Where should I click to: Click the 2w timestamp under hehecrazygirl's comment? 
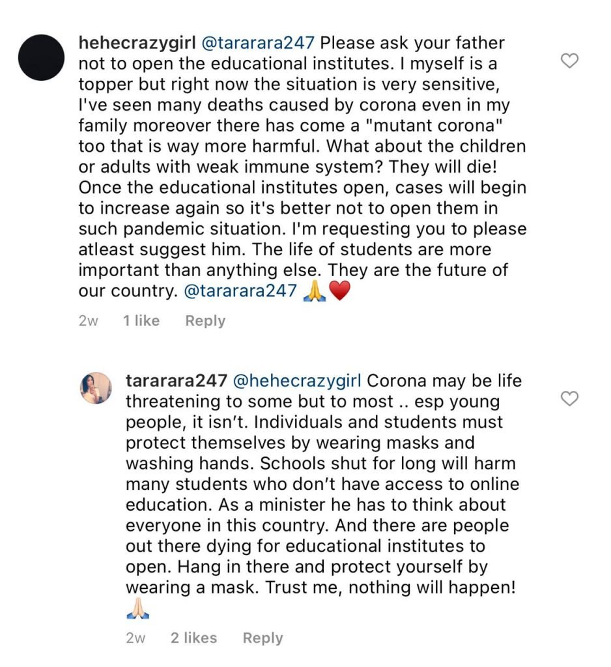pos(89,320)
